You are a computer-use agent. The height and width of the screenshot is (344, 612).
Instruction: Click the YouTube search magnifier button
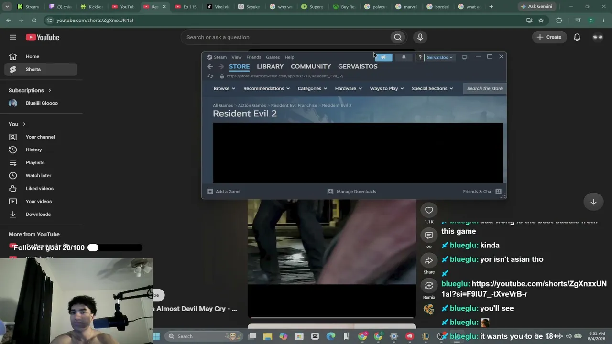point(398,37)
